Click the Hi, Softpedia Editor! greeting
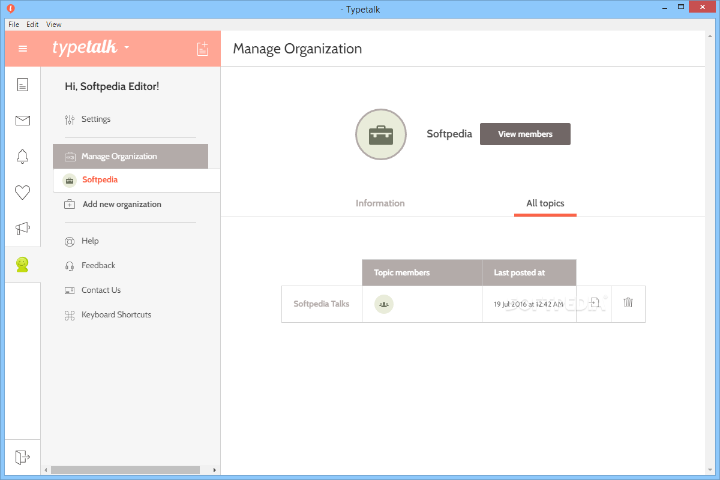The image size is (720, 480). coord(112,86)
